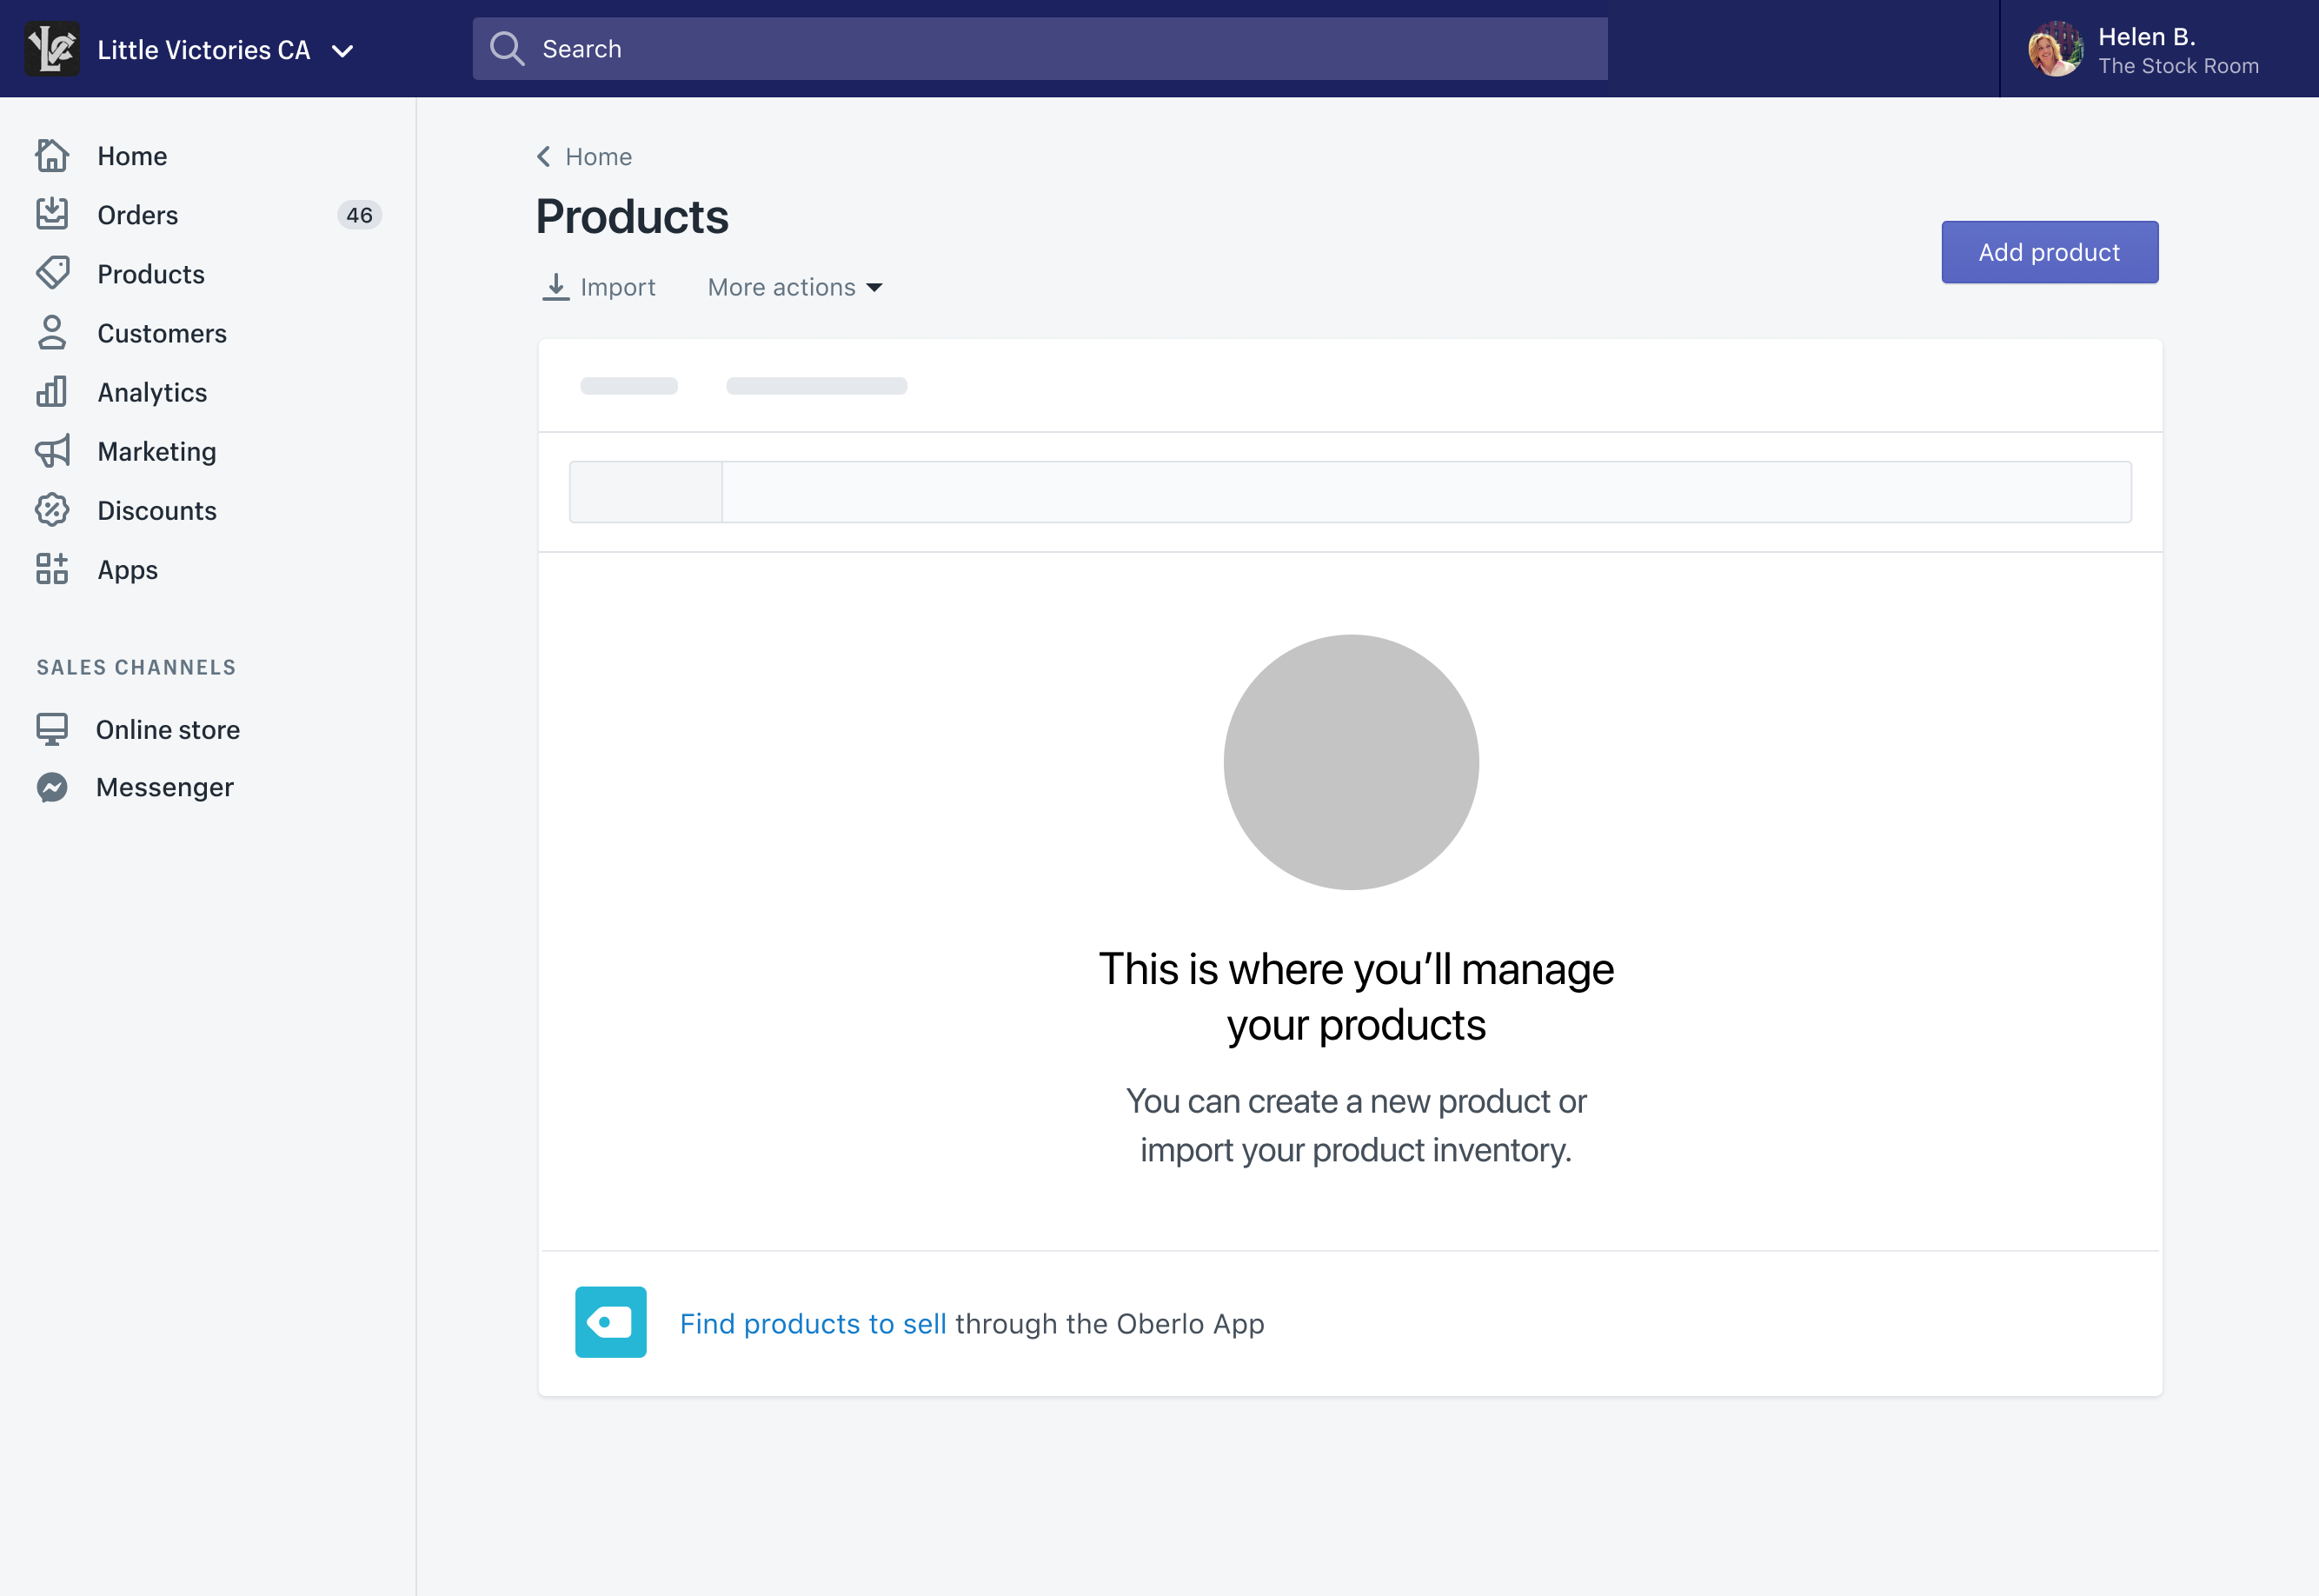Click the Discounts percent badge icon
2319x1596 pixels.
[52, 510]
